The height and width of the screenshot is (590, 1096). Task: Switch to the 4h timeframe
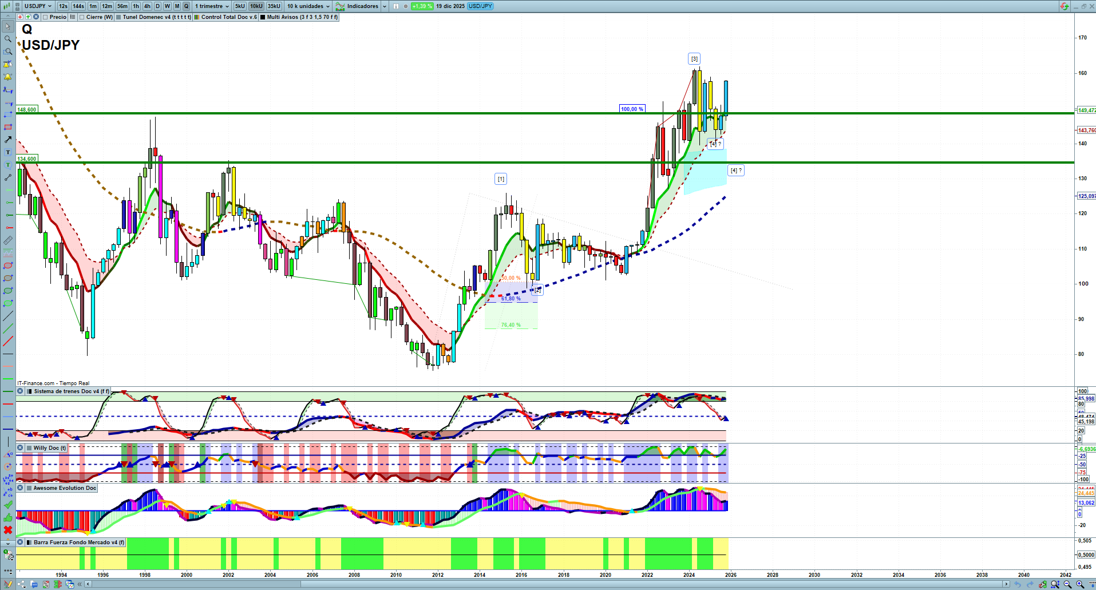coord(147,6)
